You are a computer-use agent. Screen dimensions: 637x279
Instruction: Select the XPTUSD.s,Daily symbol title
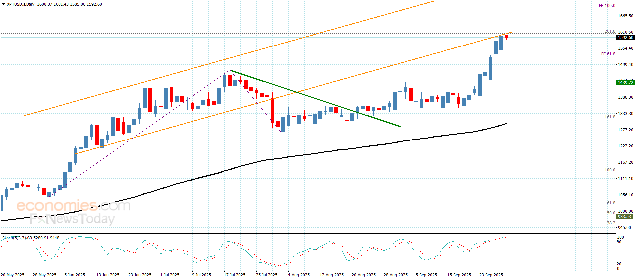21,4
